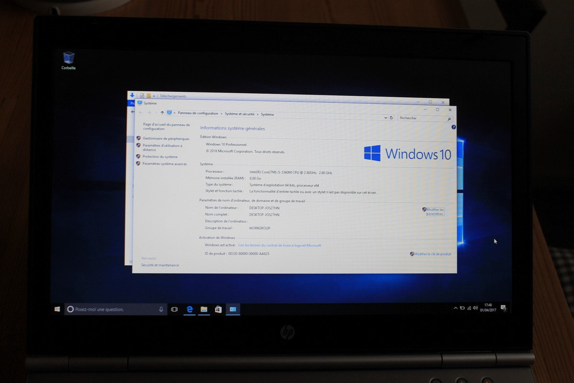Viewport: 574px width, 383px height.
Task: Open the Action Center notifications icon
Action: (x=503, y=307)
